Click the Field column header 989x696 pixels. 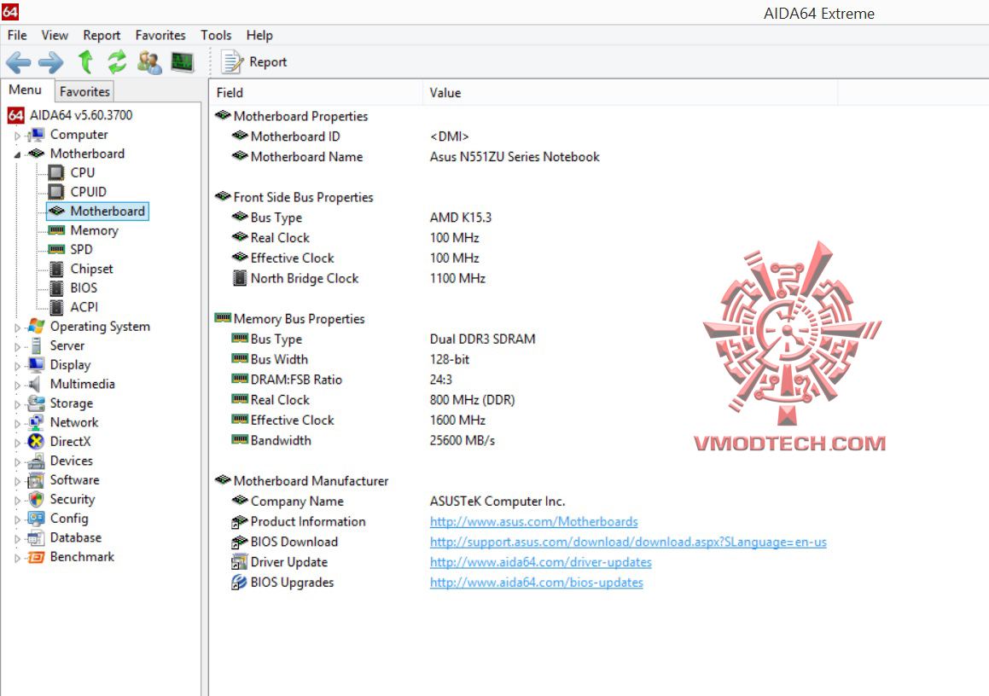(316, 93)
